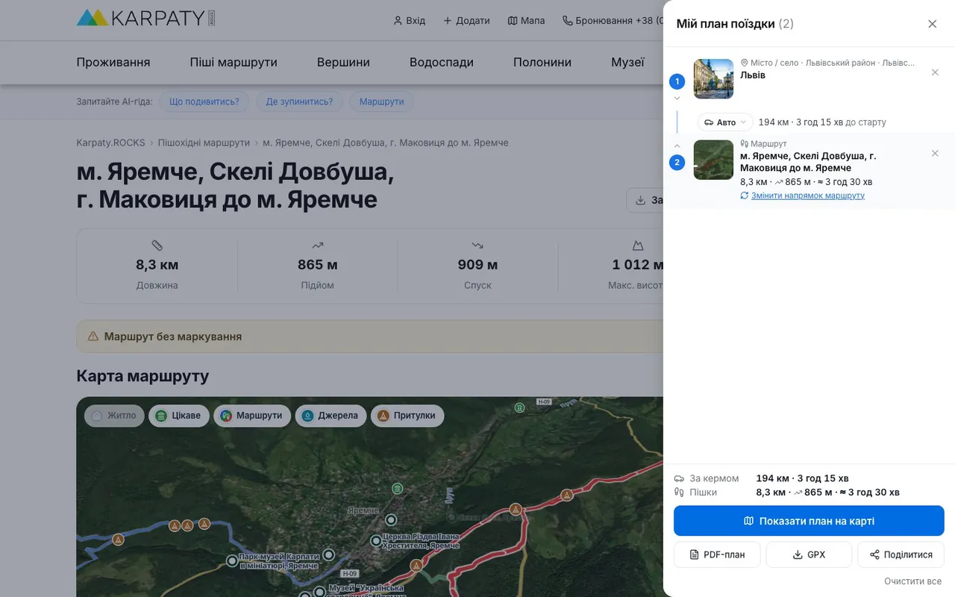The height and width of the screenshot is (597, 955).
Task: Move Львів down using the chevron
Action: [x=677, y=98]
